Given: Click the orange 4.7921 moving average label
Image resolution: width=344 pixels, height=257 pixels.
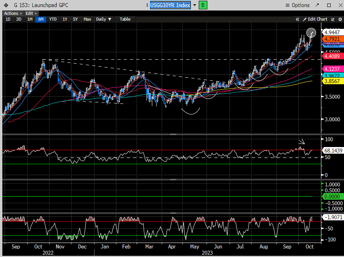Looking at the screenshot, I should pyautogui.click(x=332, y=39).
